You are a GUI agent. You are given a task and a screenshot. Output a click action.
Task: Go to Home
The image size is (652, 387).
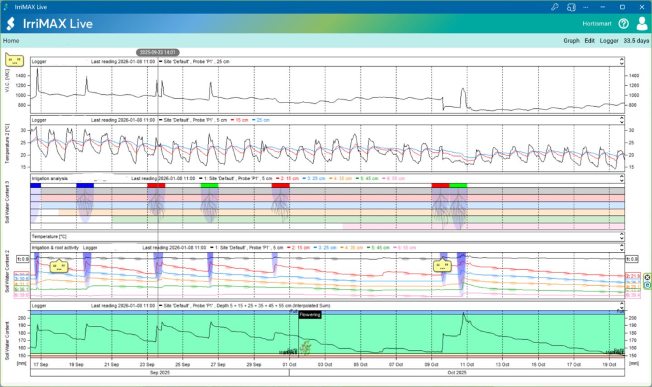[x=11, y=41]
